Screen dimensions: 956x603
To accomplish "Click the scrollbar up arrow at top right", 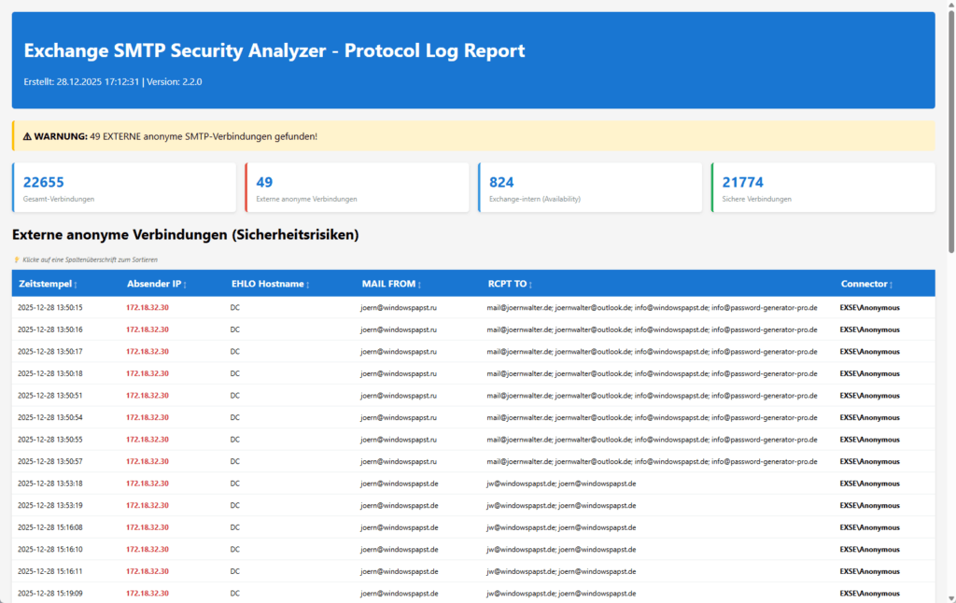I will click(x=949, y=7).
